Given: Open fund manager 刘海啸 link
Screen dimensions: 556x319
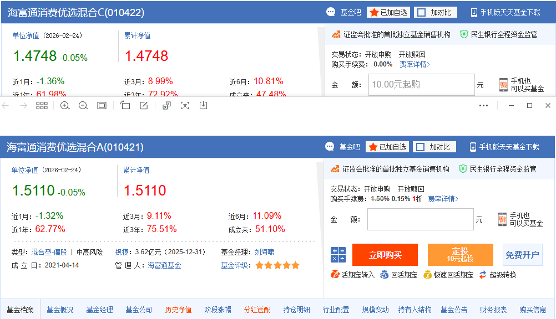Looking at the screenshot, I should tap(264, 252).
